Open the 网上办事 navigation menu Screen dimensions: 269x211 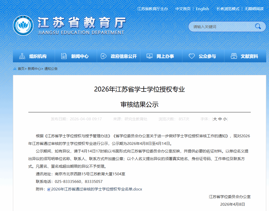coord(165,56)
